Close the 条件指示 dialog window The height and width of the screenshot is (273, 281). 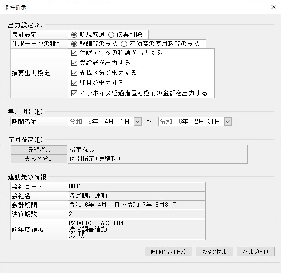tap(270, 6)
